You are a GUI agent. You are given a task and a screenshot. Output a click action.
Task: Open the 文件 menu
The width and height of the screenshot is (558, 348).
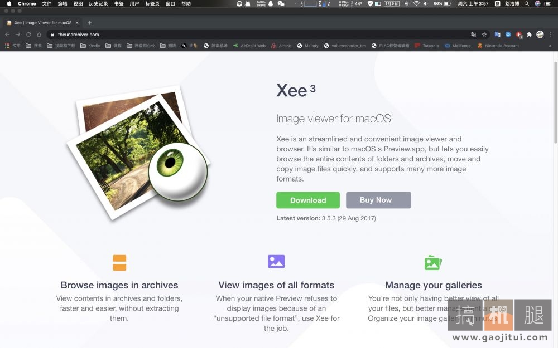pyautogui.click(x=47, y=3)
